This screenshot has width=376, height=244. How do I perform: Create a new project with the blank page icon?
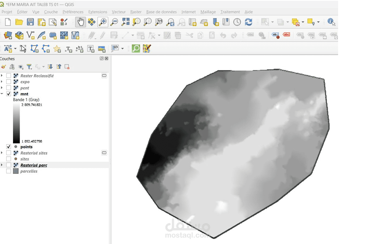(x=8, y=22)
